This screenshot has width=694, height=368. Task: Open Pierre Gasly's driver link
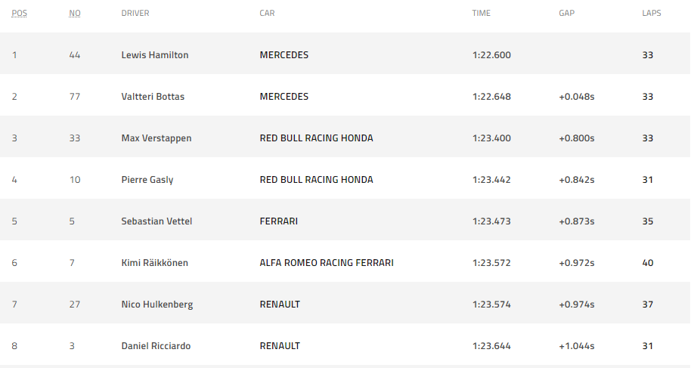(x=147, y=180)
